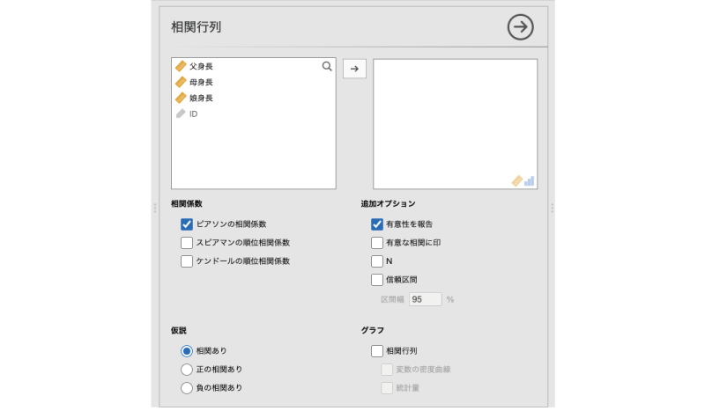Click the ID variable icon
705x411 pixels.
tap(181, 114)
